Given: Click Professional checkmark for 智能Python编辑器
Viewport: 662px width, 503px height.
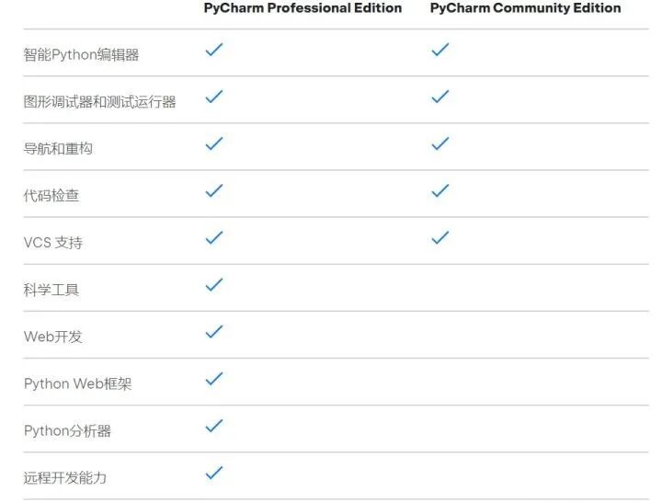Looking at the screenshot, I should (x=214, y=50).
